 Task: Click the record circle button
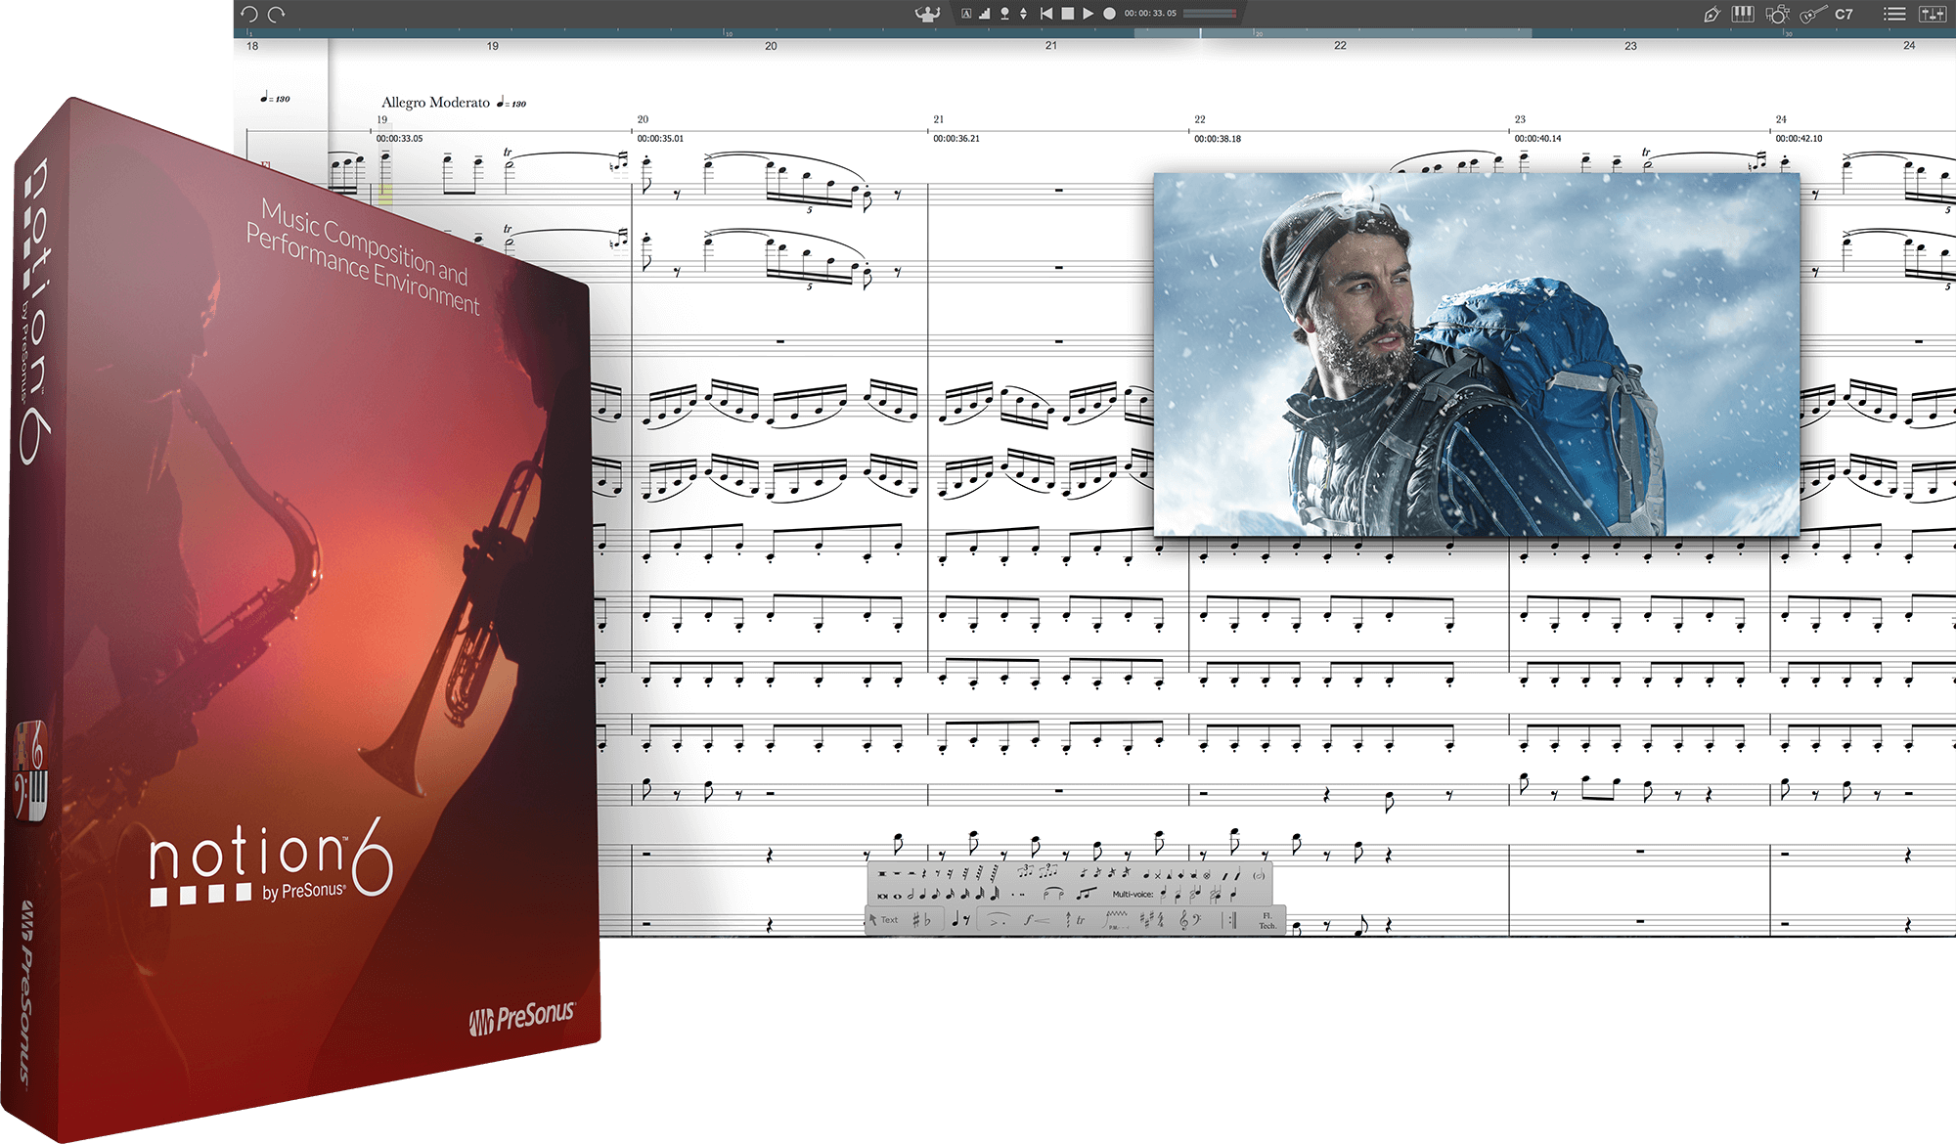(x=1109, y=14)
